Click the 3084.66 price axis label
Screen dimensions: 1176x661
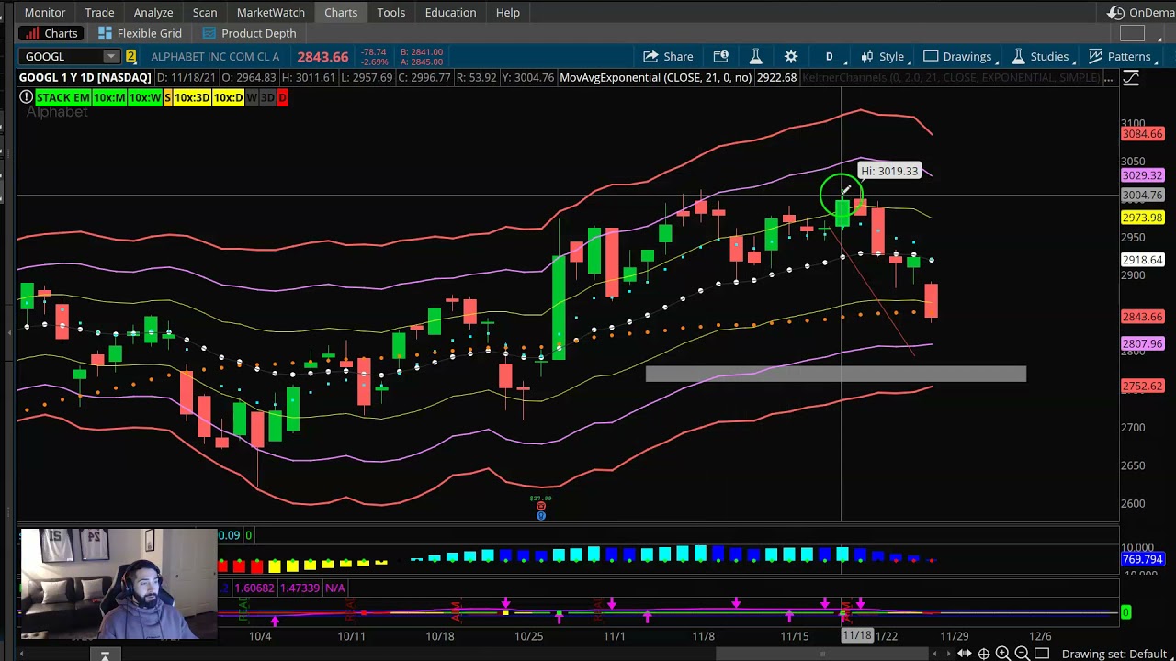(1142, 134)
